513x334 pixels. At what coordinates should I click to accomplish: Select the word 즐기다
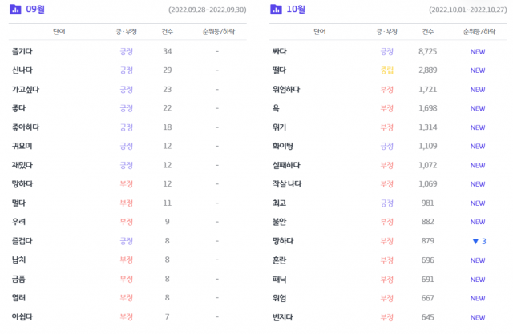pos(22,51)
